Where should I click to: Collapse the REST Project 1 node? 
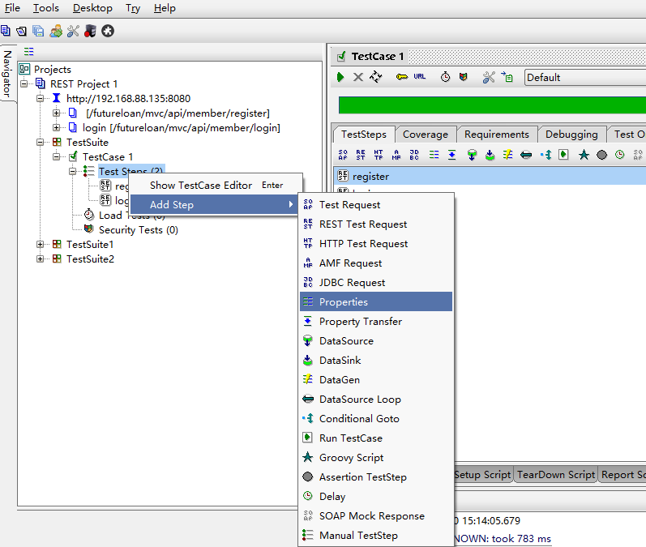pyautogui.click(x=24, y=83)
